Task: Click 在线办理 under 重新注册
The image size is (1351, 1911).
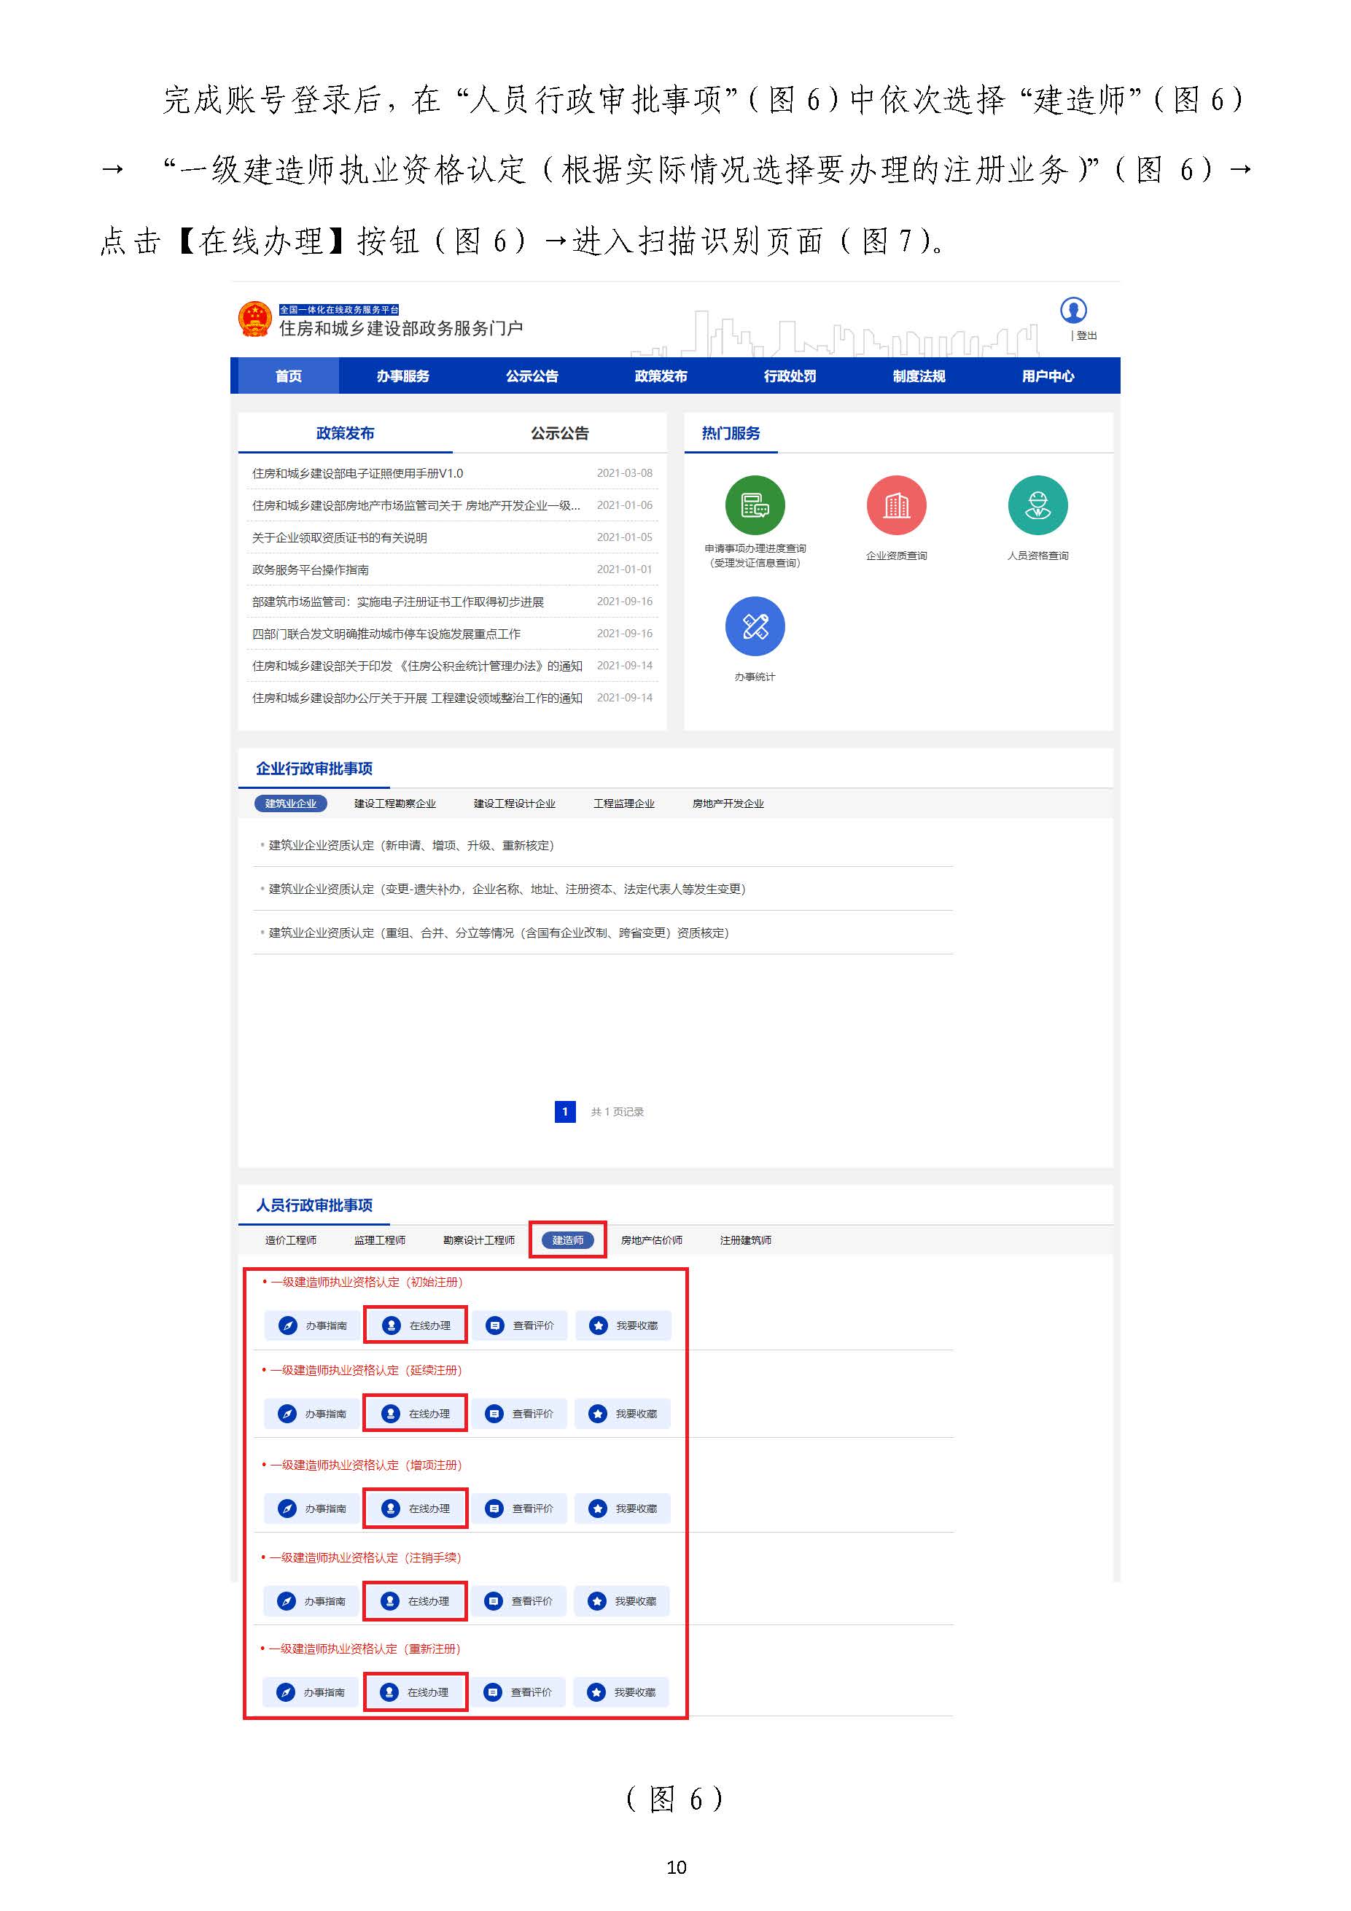Action: [x=416, y=1692]
